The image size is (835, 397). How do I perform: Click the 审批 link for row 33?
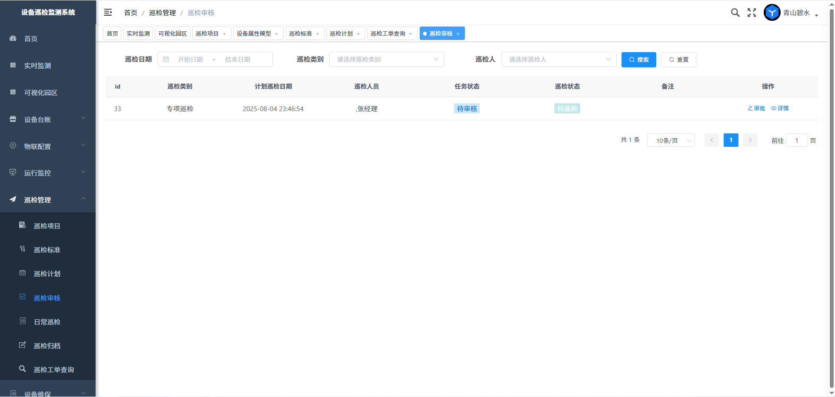(x=756, y=109)
